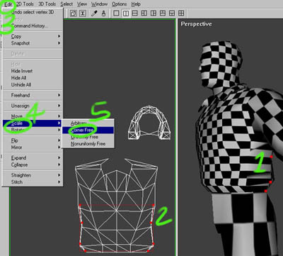Image resolution: width=283 pixels, height=256 pixels.
Task: Select the eyedropper tool in the toolbar
Action: (x=94, y=13)
